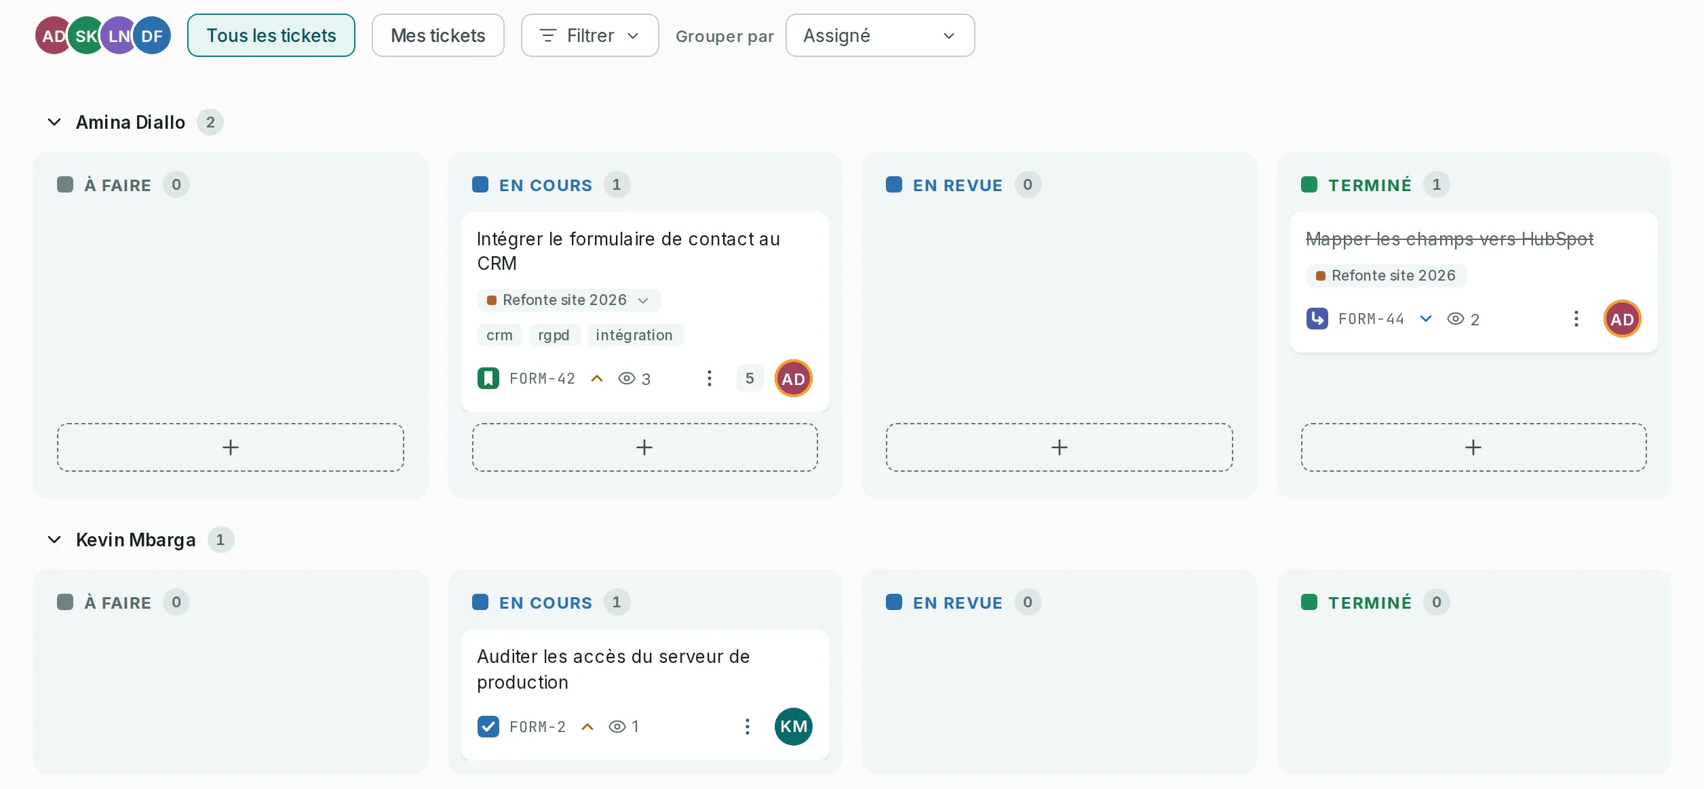Click the intégration tag on FORM-42
Screen dimensions: 1704x789
(x=634, y=335)
